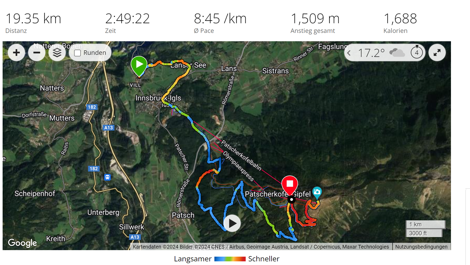Zoom out the map with minus button

tap(37, 52)
